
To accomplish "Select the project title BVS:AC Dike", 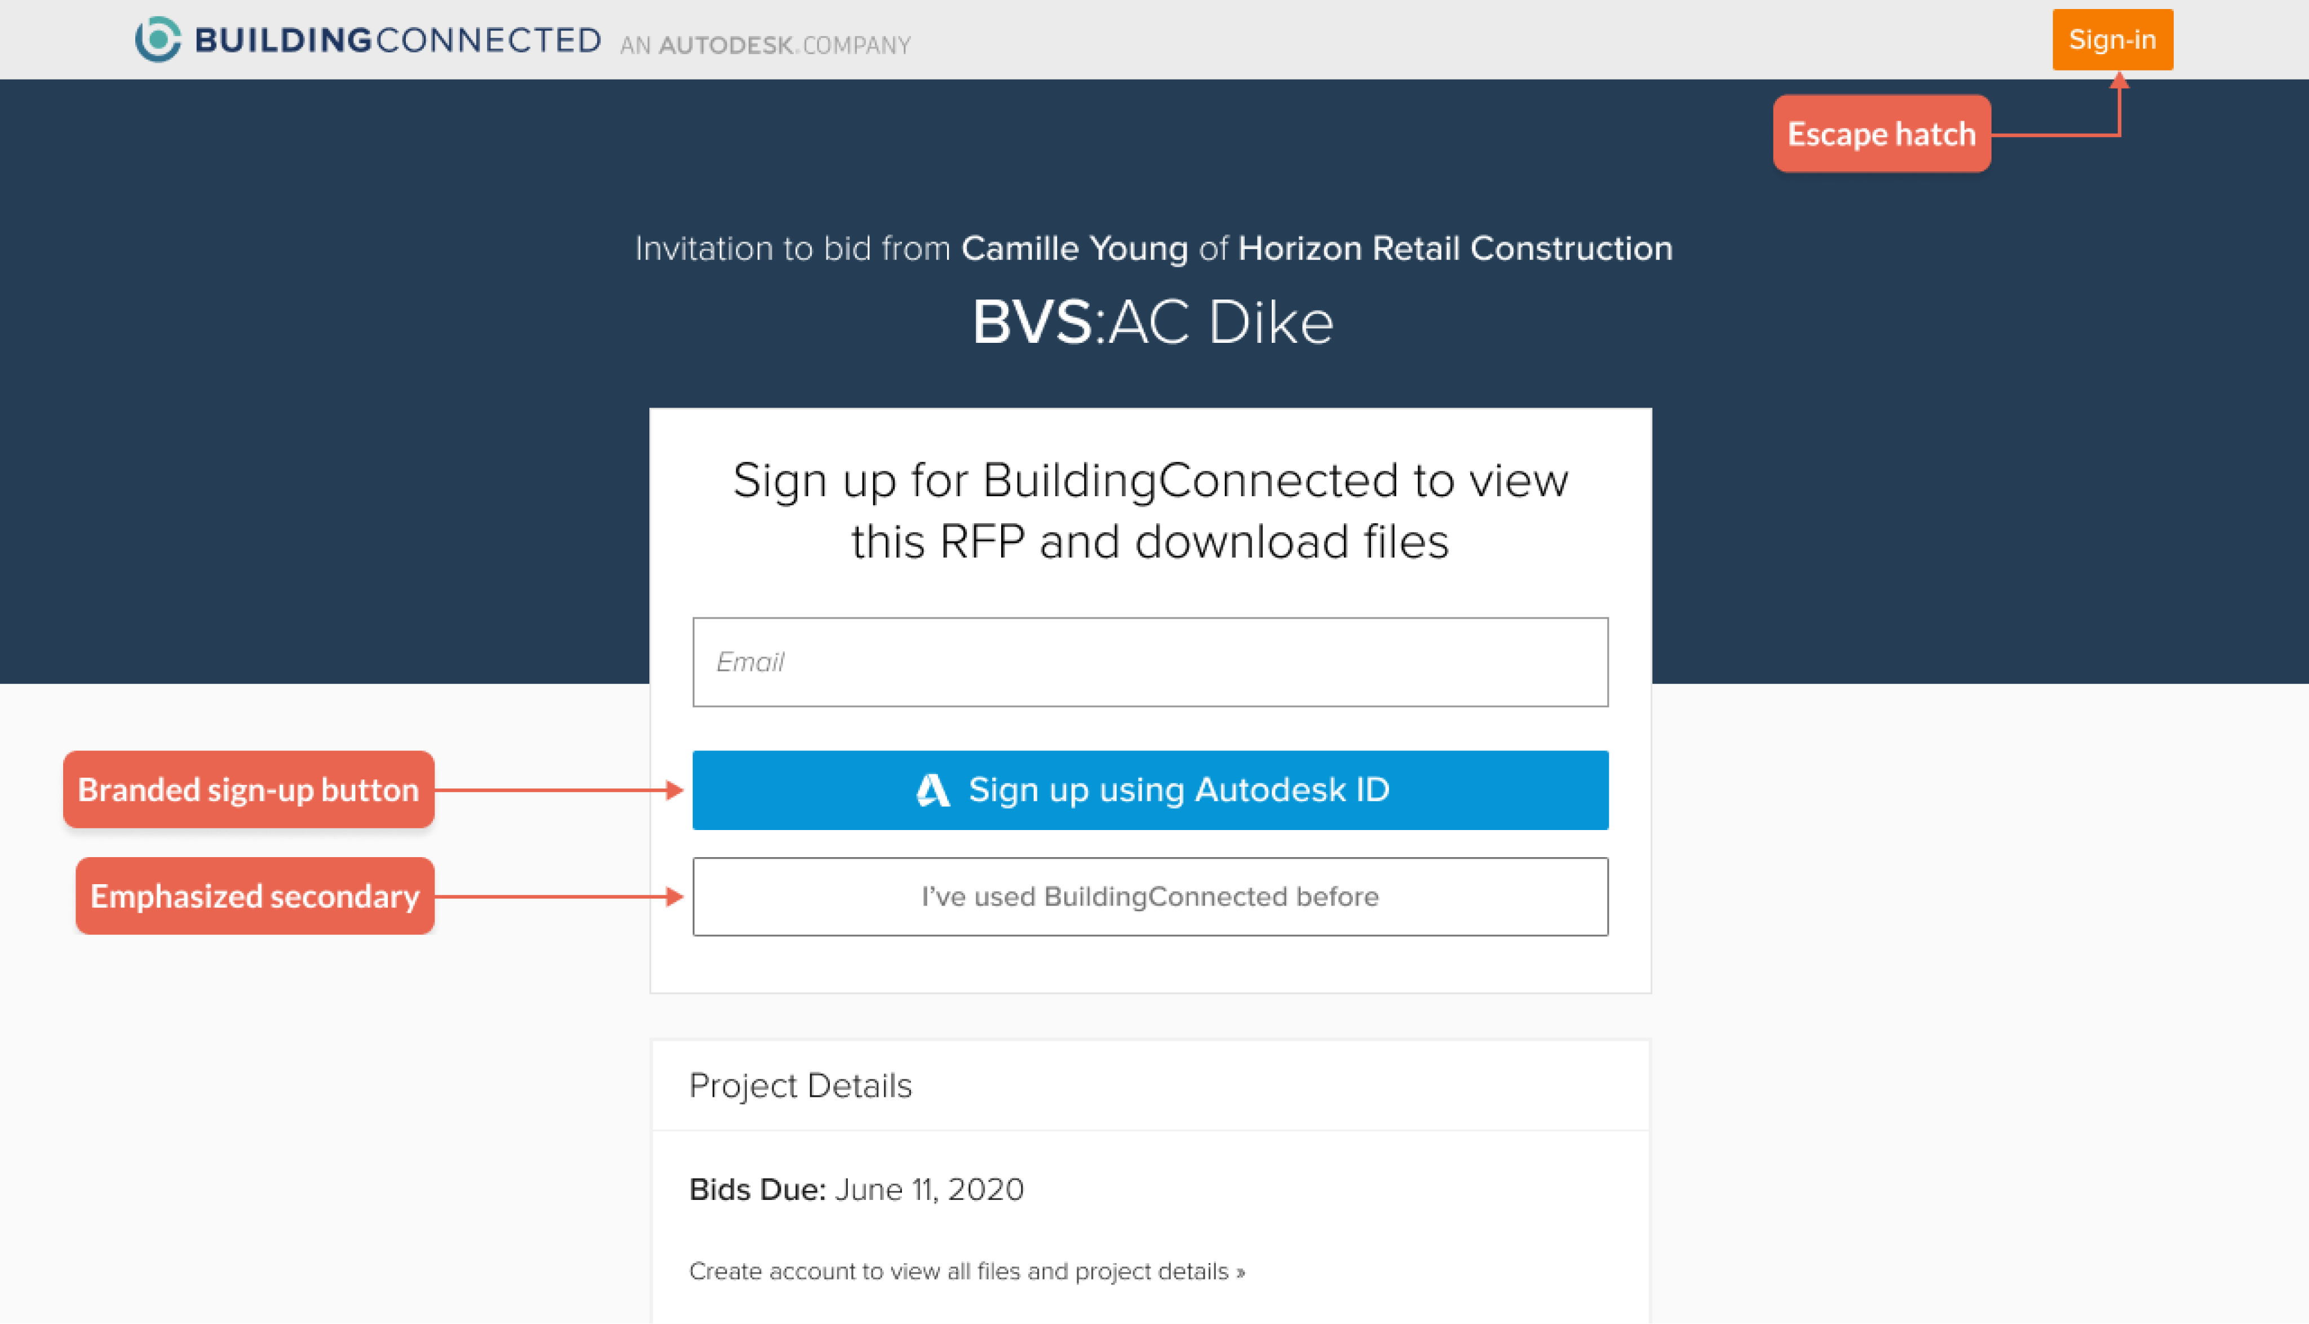I will [1153, 322].
